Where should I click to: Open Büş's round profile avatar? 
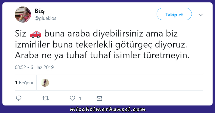click(23, 14)
